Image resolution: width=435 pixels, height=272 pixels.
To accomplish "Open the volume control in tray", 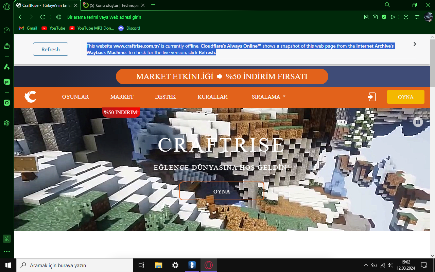I will pyautogui.click(x=390, y=265).
